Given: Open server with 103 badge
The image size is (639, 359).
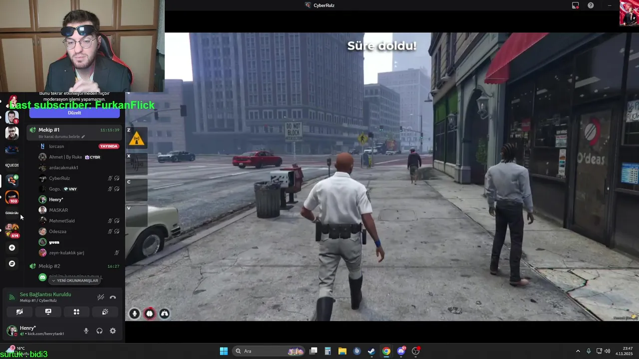Looking at the screenshot, I should [x=12, y=197].
